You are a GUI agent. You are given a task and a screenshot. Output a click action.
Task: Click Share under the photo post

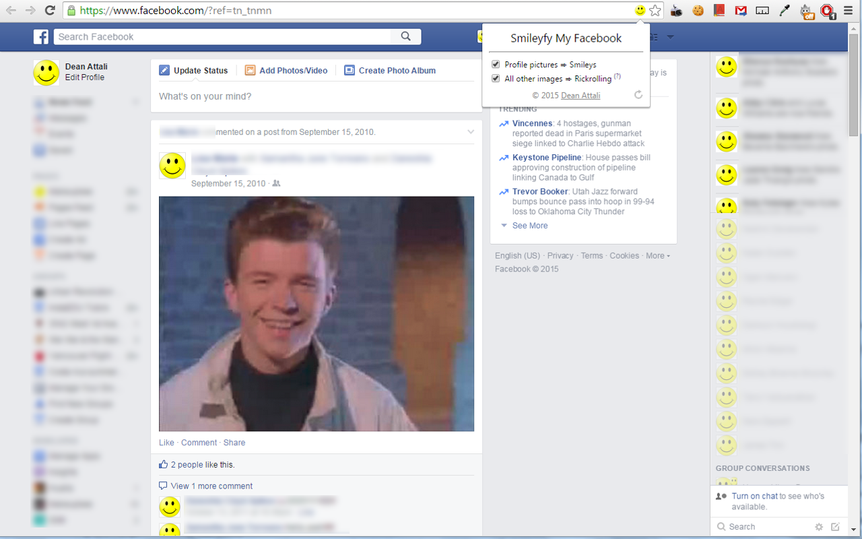pyautogui.click(x=234, y=443)
